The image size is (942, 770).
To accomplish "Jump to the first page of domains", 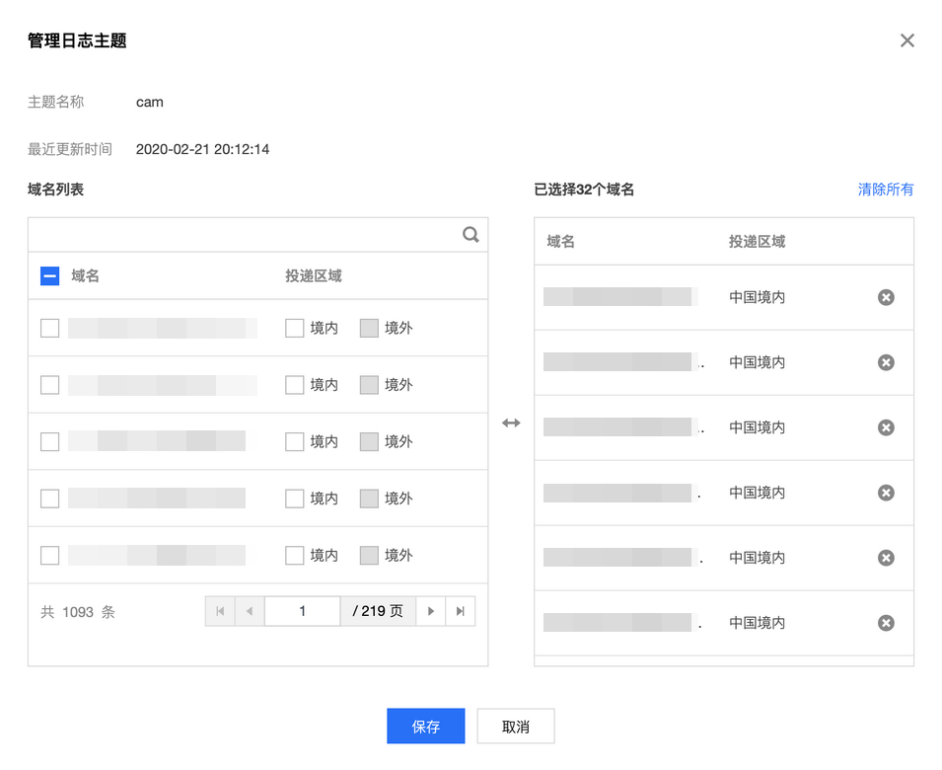I will [x=220, y=611].
